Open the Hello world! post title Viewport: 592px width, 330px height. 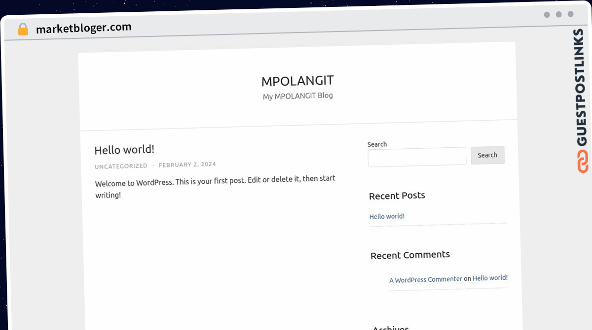124,150
